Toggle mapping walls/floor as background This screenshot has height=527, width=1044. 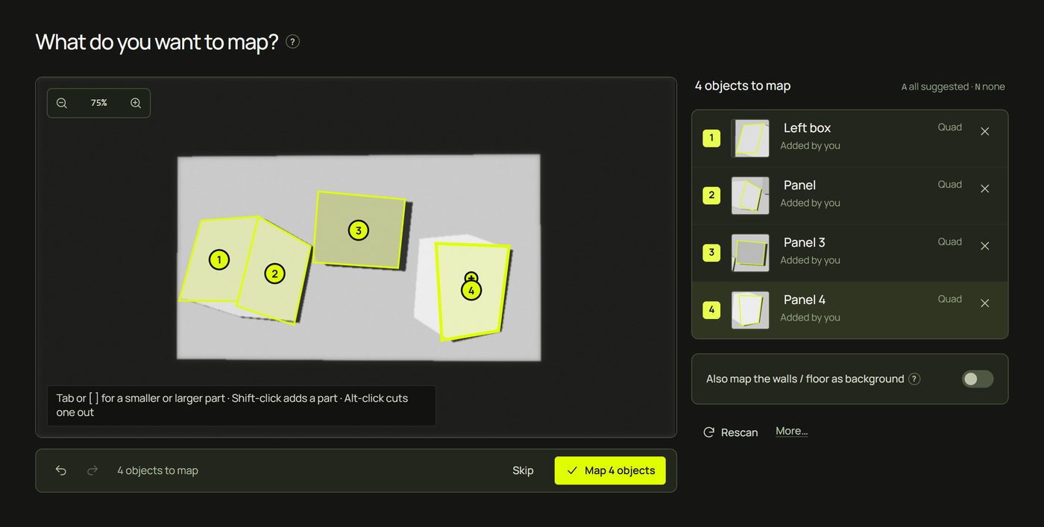[978, 379]
